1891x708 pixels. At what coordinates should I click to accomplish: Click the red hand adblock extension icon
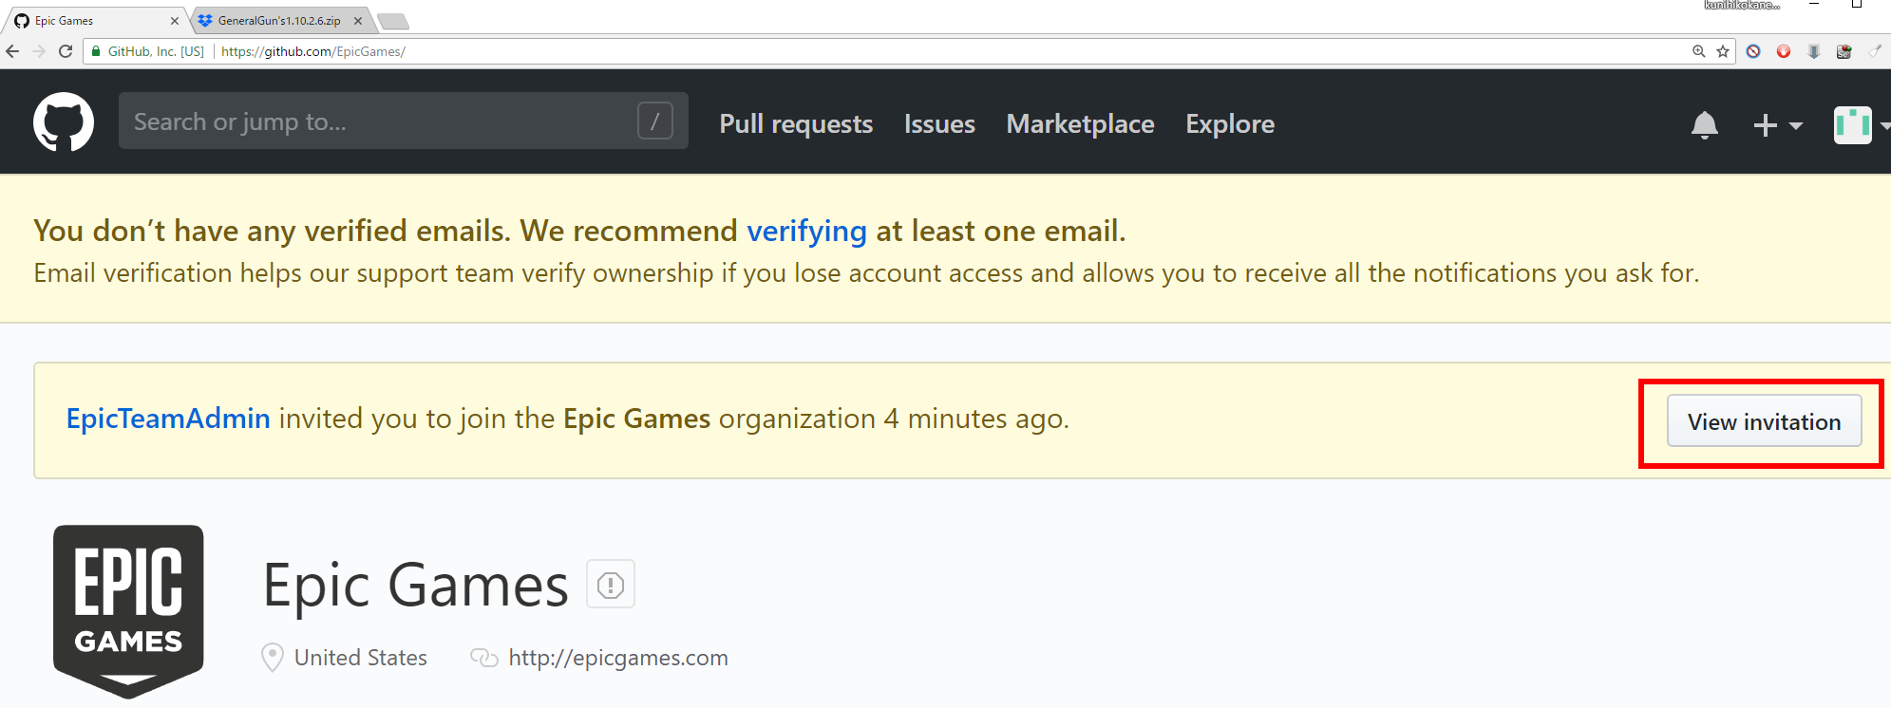pyautogui.click(x=1784, y=51)
